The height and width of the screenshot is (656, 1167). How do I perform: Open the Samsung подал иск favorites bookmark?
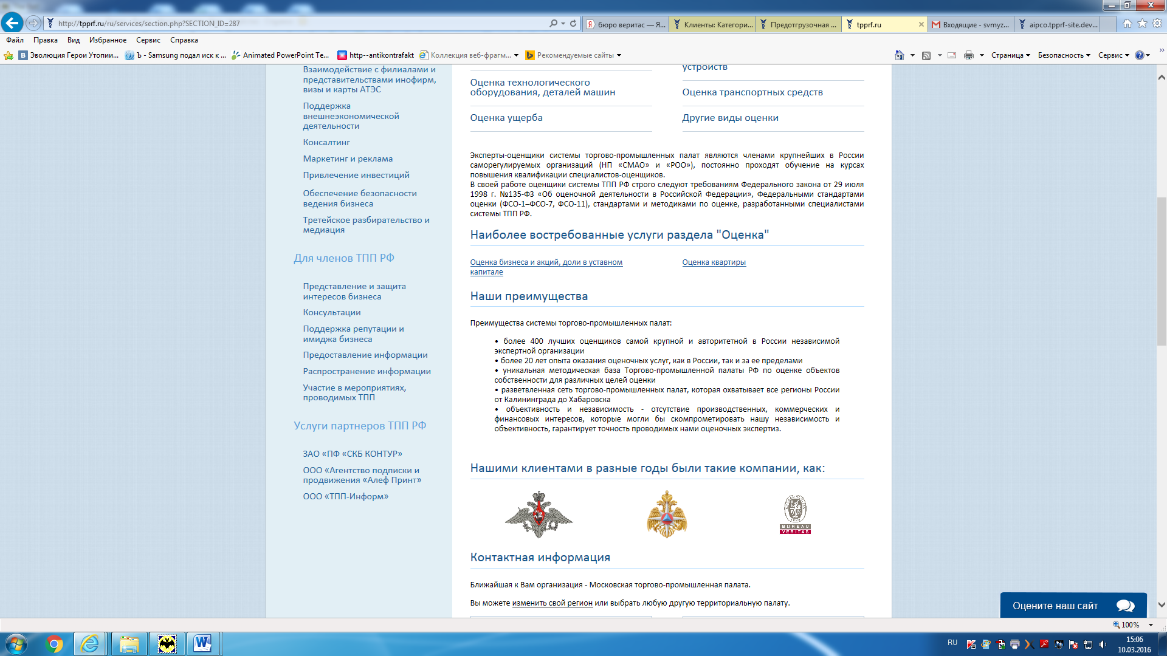click(x=176, y=55)
